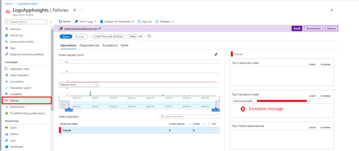359x151 pixels.
Task: Open the Roles = All filter
Action: point(136,36)
